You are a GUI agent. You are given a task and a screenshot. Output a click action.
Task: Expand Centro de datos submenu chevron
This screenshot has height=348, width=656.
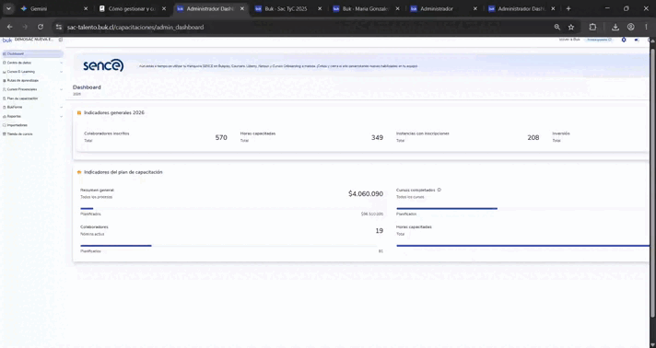pyautogui.click(x=61, y=63)
